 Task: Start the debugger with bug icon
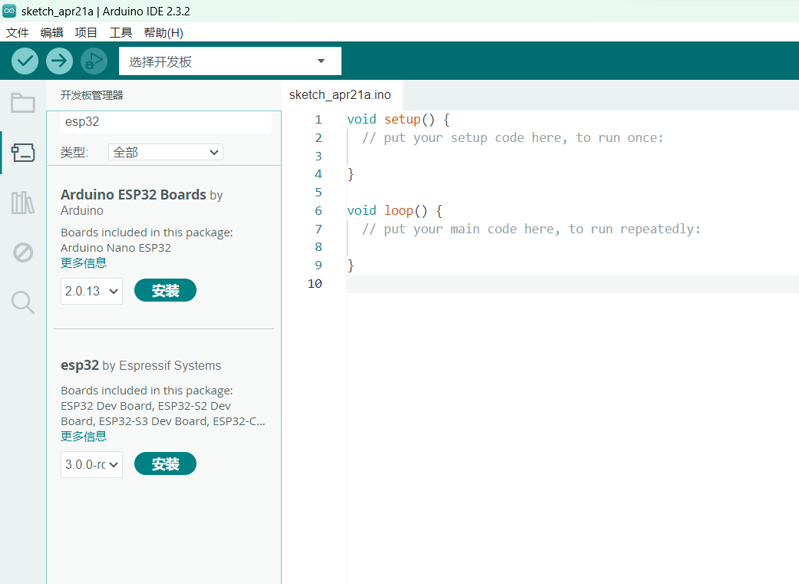pyautogui.click(x=94, y=61)
